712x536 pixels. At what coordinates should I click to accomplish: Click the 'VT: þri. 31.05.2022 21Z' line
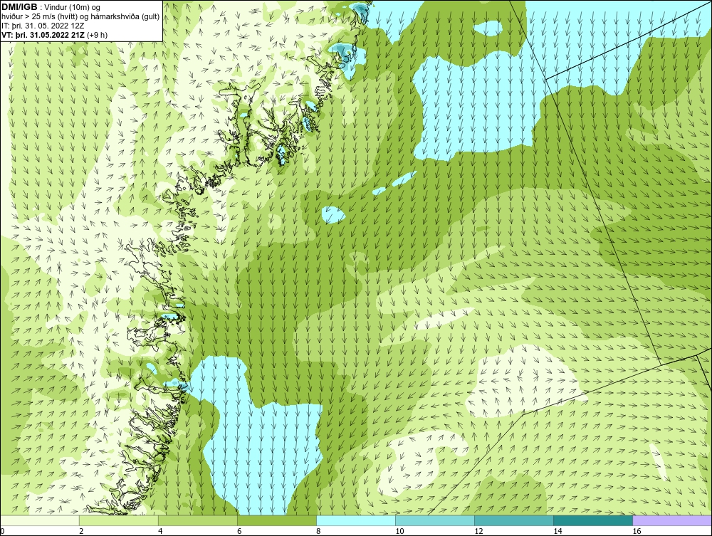pyautogui.click(x=42, y=35)
